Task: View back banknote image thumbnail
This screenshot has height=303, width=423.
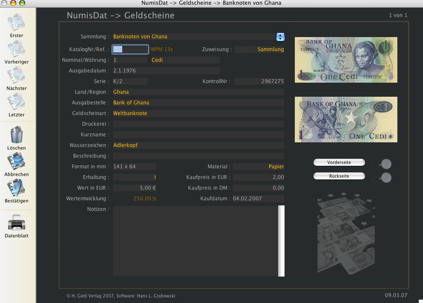Action: pyautogui.click(x=346, y=119)
